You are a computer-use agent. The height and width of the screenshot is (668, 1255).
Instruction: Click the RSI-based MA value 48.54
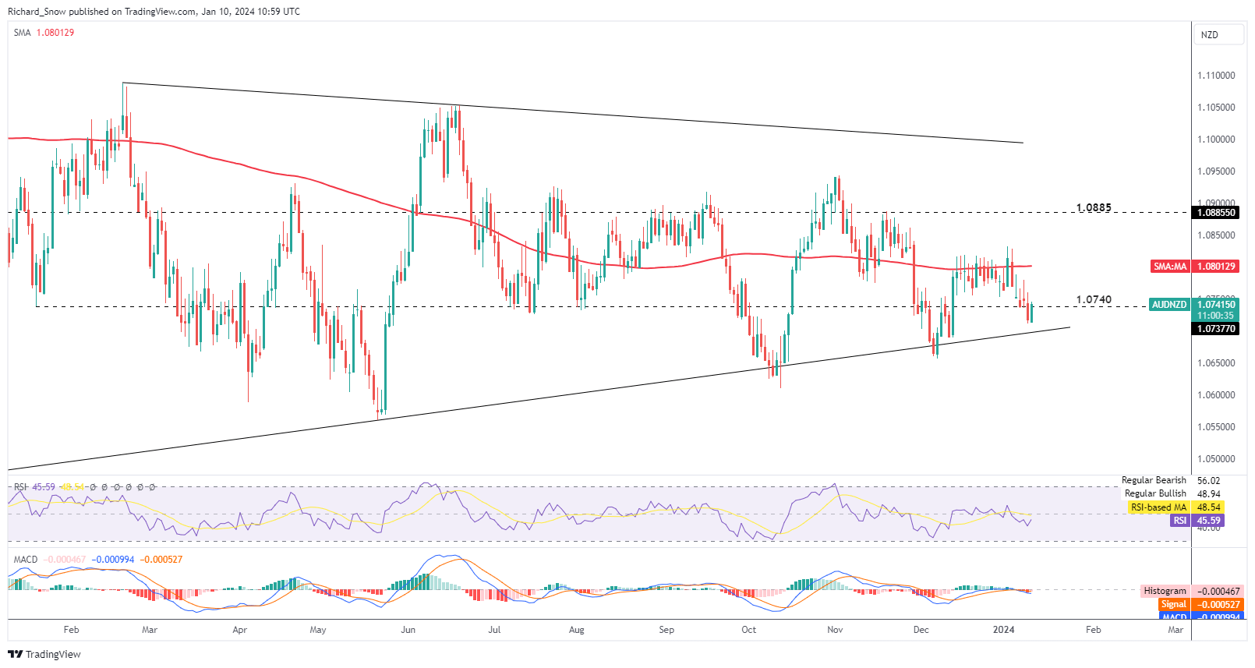point(1209,507)
